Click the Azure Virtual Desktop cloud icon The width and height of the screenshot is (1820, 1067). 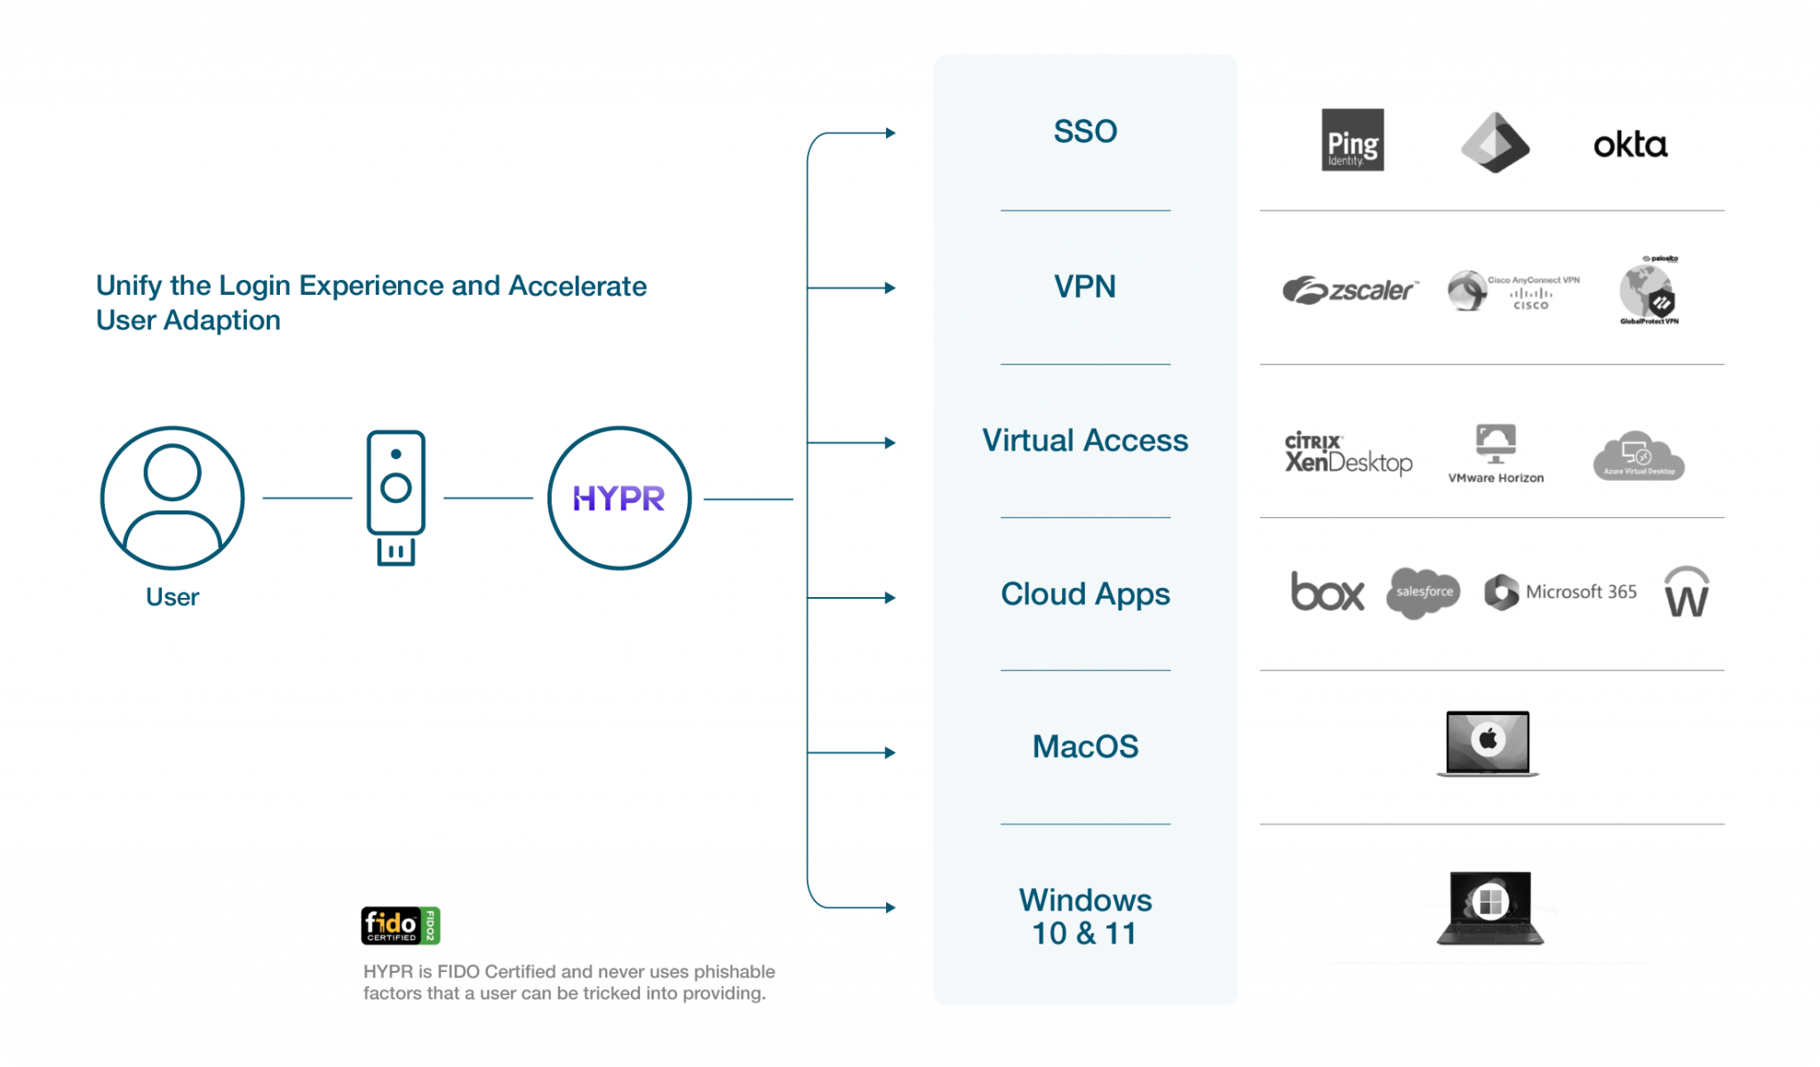pyautogui.click(x=1638, y=457)
